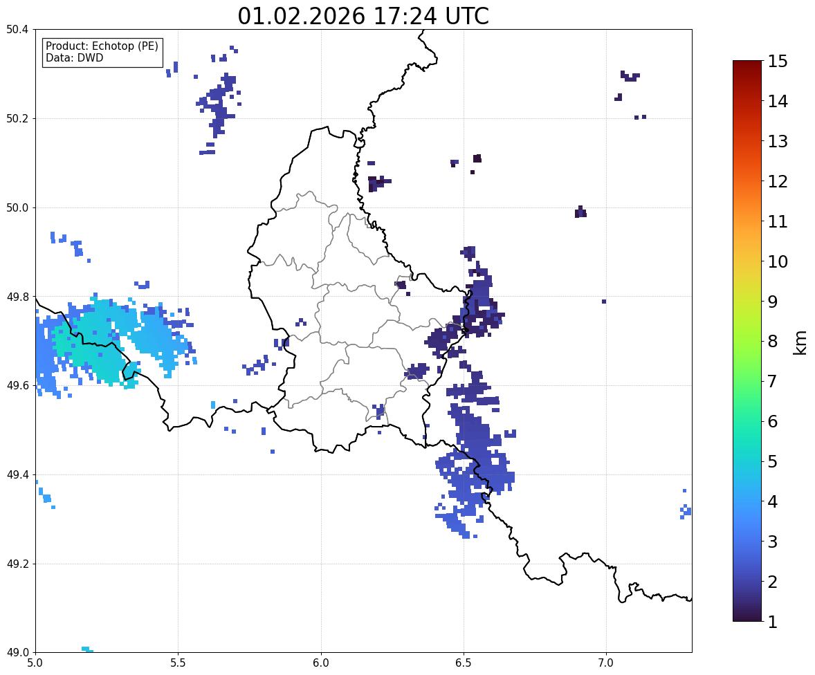Click the cyan echo cluster near 49.7 latitude west
The image size is (815, 675).
99,340
